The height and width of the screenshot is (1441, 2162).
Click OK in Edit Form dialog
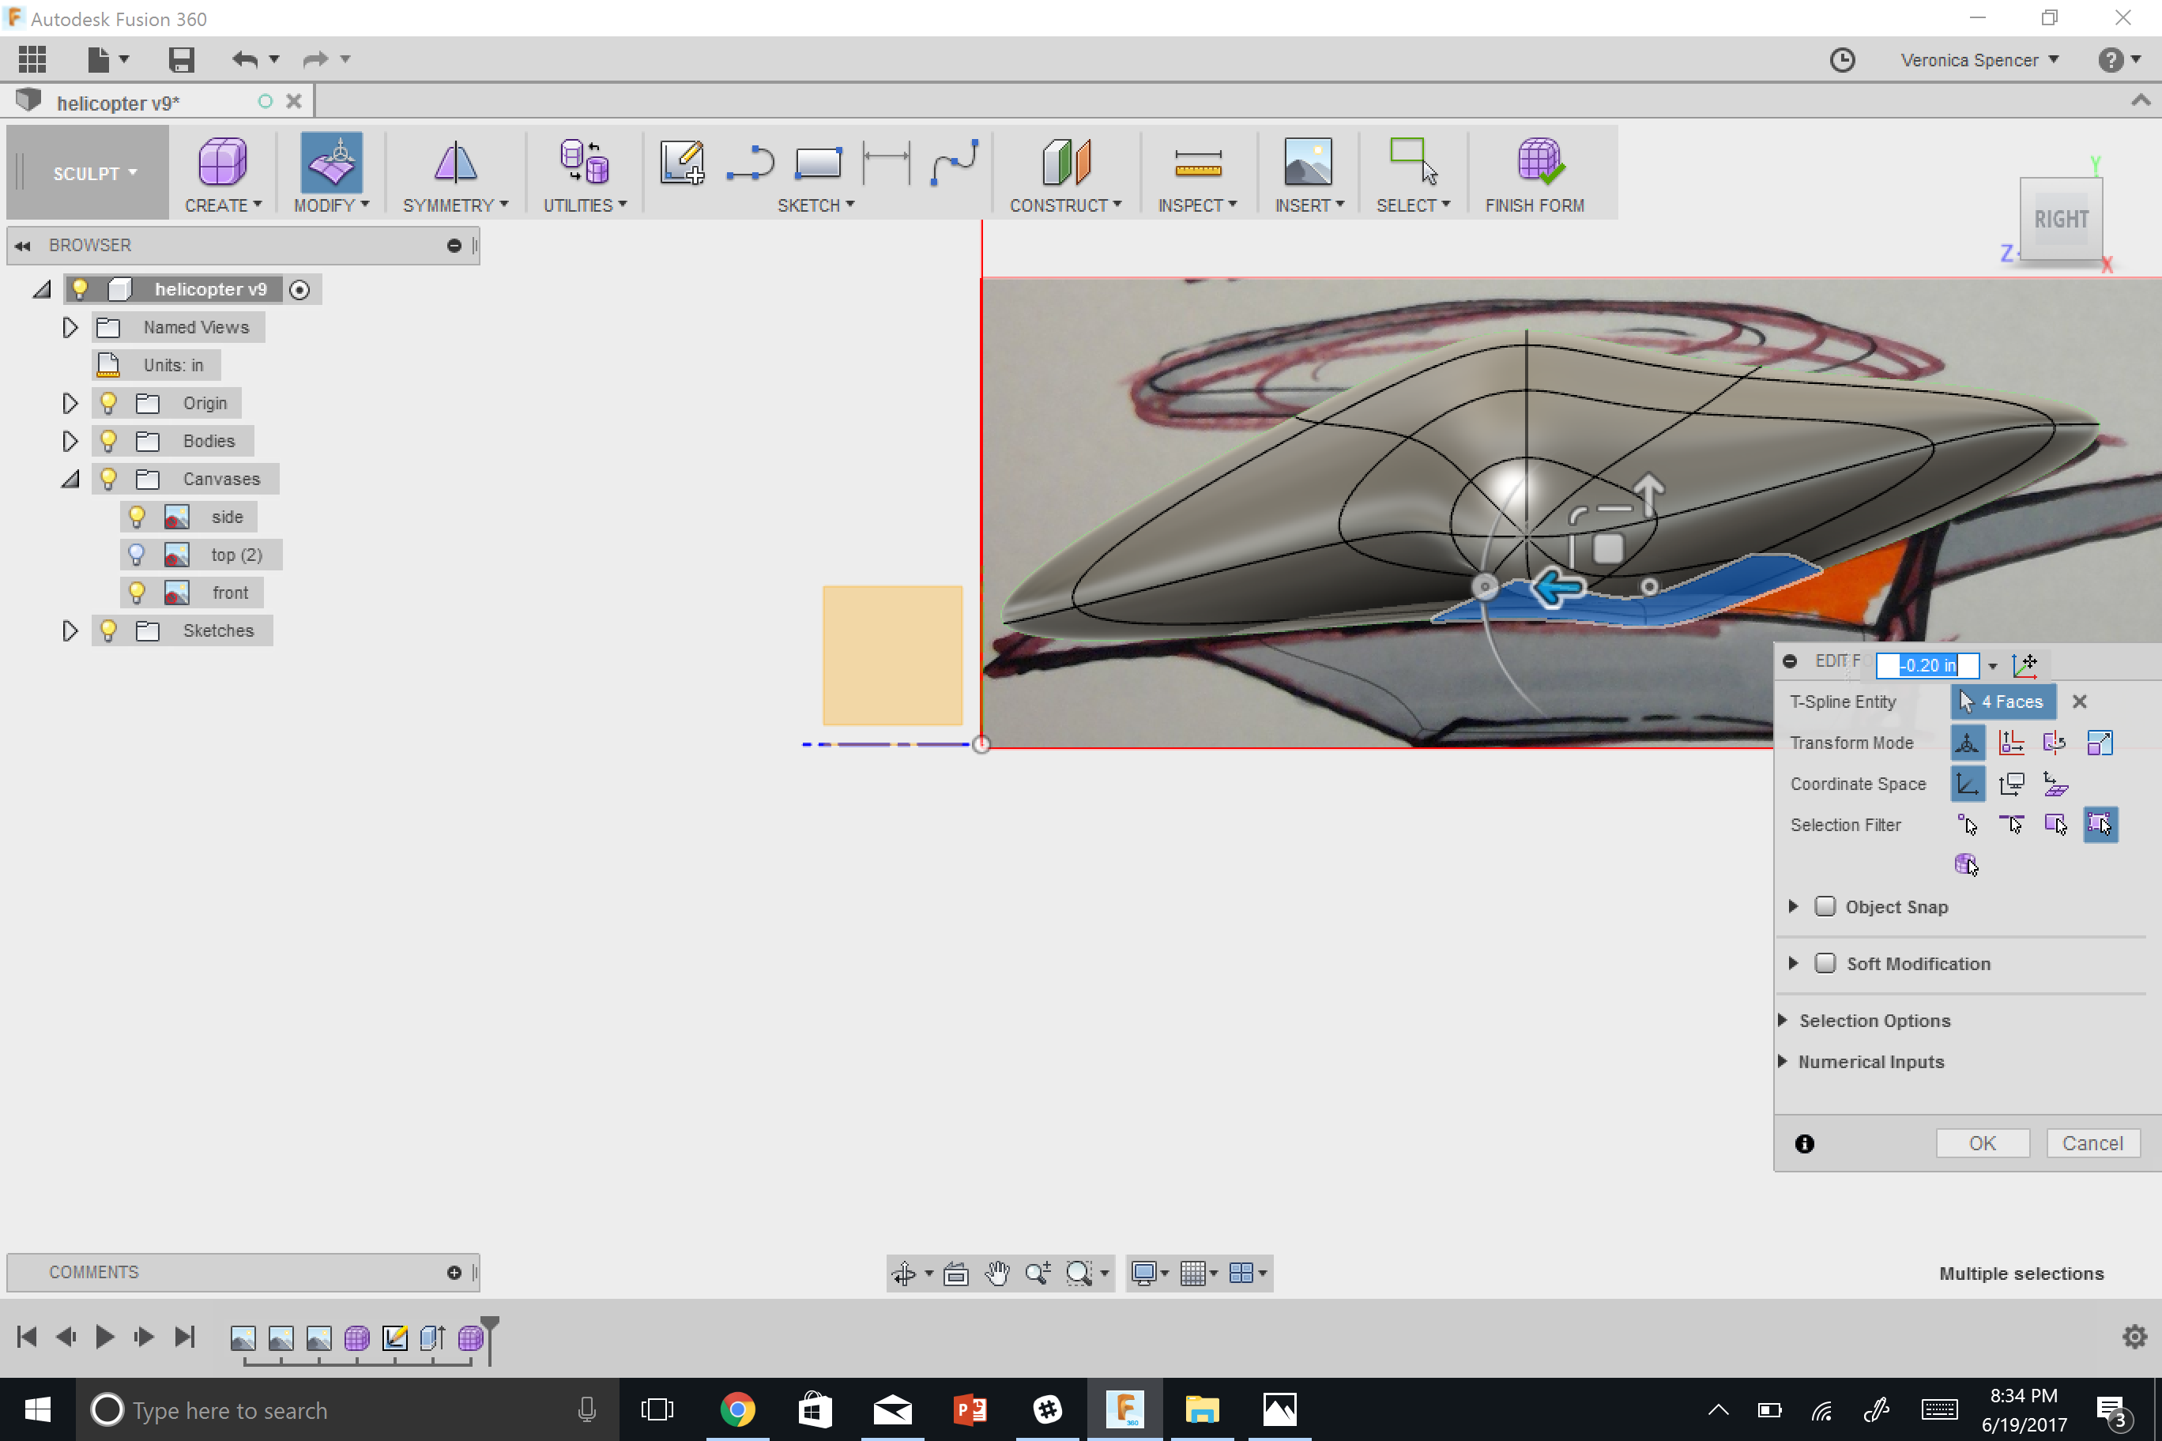(1982, 1143)
